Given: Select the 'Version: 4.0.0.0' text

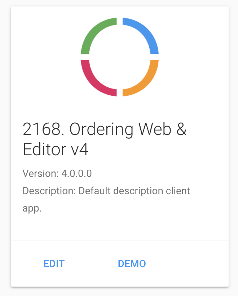Looking at the screenshot, I should [x=57, y=173].
